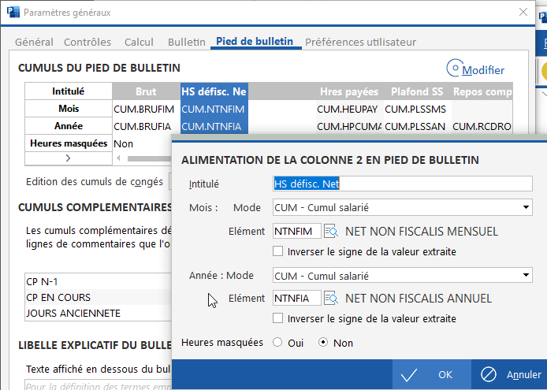
Task: Confirm with the OK button
Action: [x=431, y=375]
